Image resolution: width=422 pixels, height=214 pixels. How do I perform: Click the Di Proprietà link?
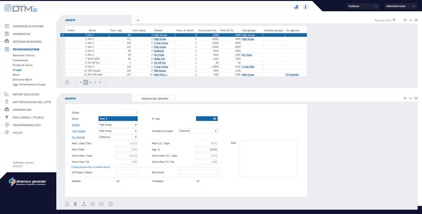pyautogui.click(x=292, y=74)
